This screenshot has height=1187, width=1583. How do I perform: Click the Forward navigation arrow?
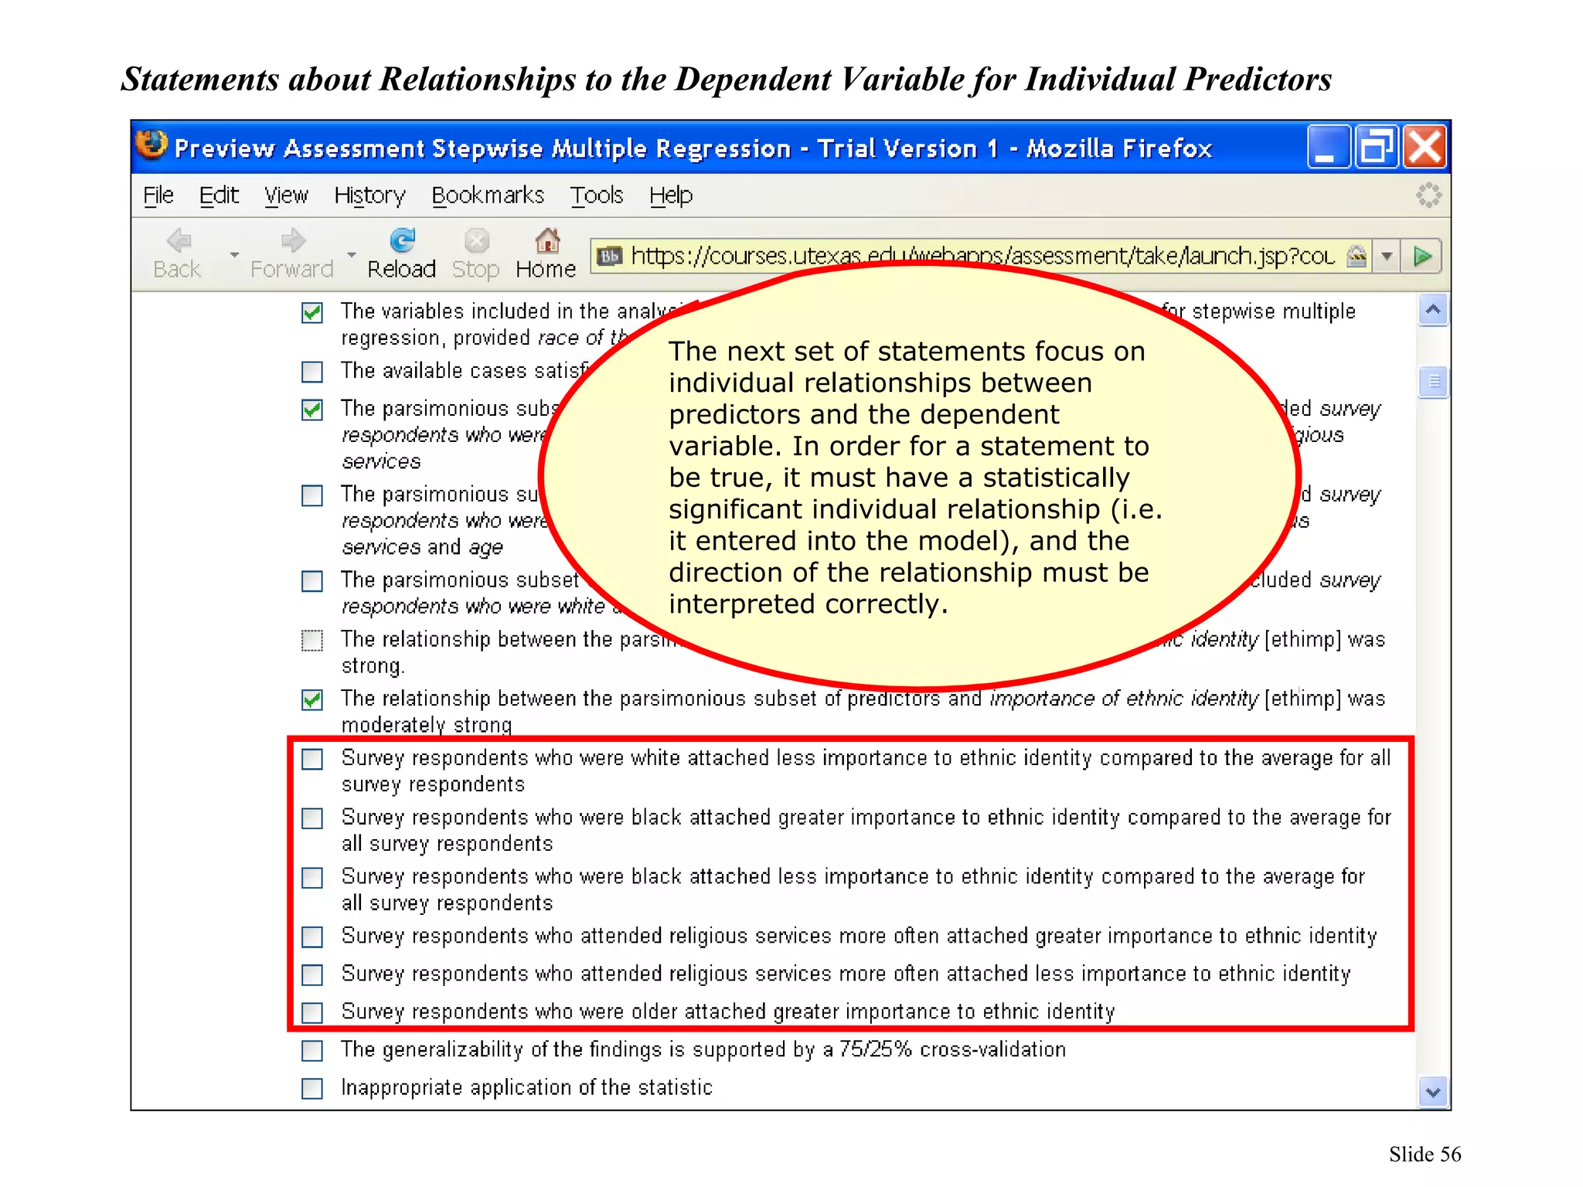click(293, 241)
